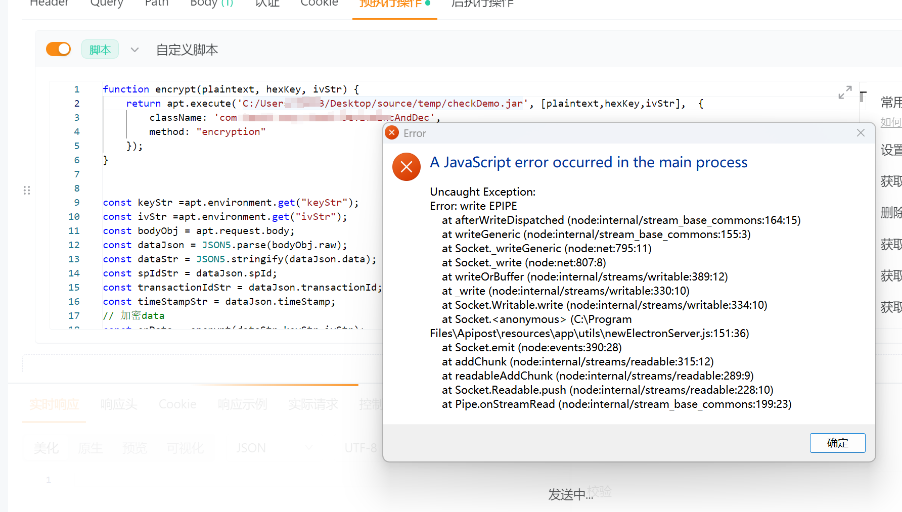Toggle the custom script enable switch

pyautogui.click(x=58, y=49)
